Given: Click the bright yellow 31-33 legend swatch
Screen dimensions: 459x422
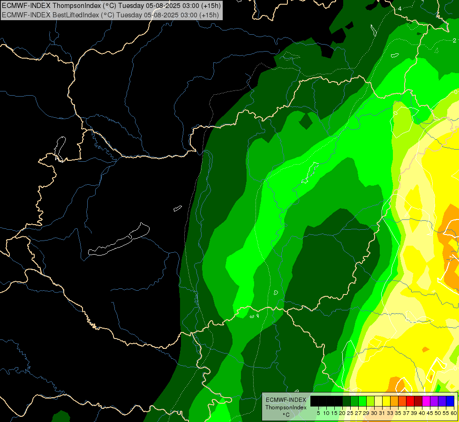Looking at the screenshot, I should tap(386, 401).
